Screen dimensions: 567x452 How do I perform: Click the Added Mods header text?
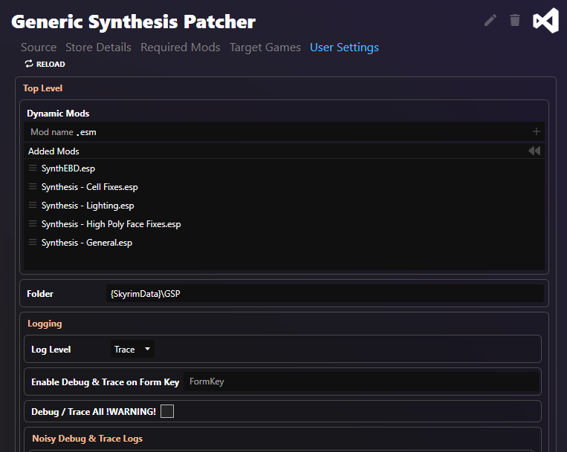pos(54,151)
